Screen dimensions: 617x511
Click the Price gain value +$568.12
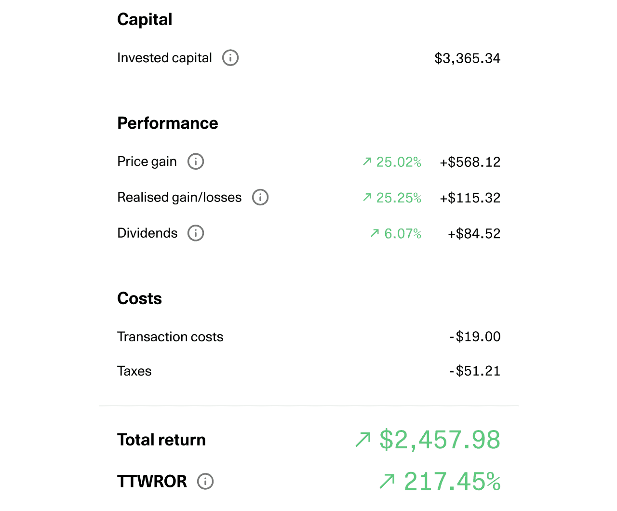coord(470,162)
